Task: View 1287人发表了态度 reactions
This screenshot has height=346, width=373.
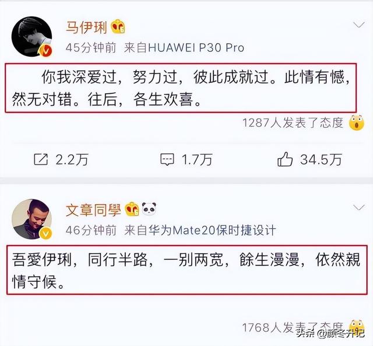Action: [x=293, y=123]
